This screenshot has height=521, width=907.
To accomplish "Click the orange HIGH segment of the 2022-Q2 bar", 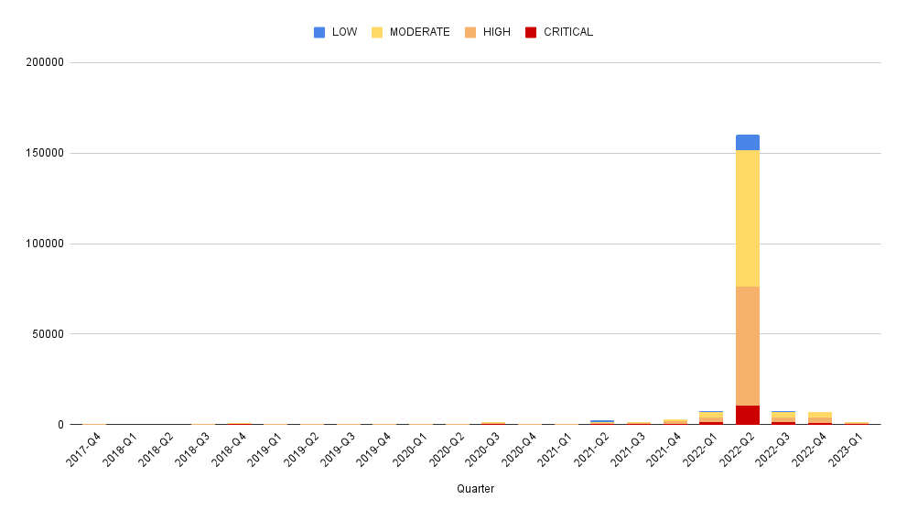I will [x=747, y=346].
